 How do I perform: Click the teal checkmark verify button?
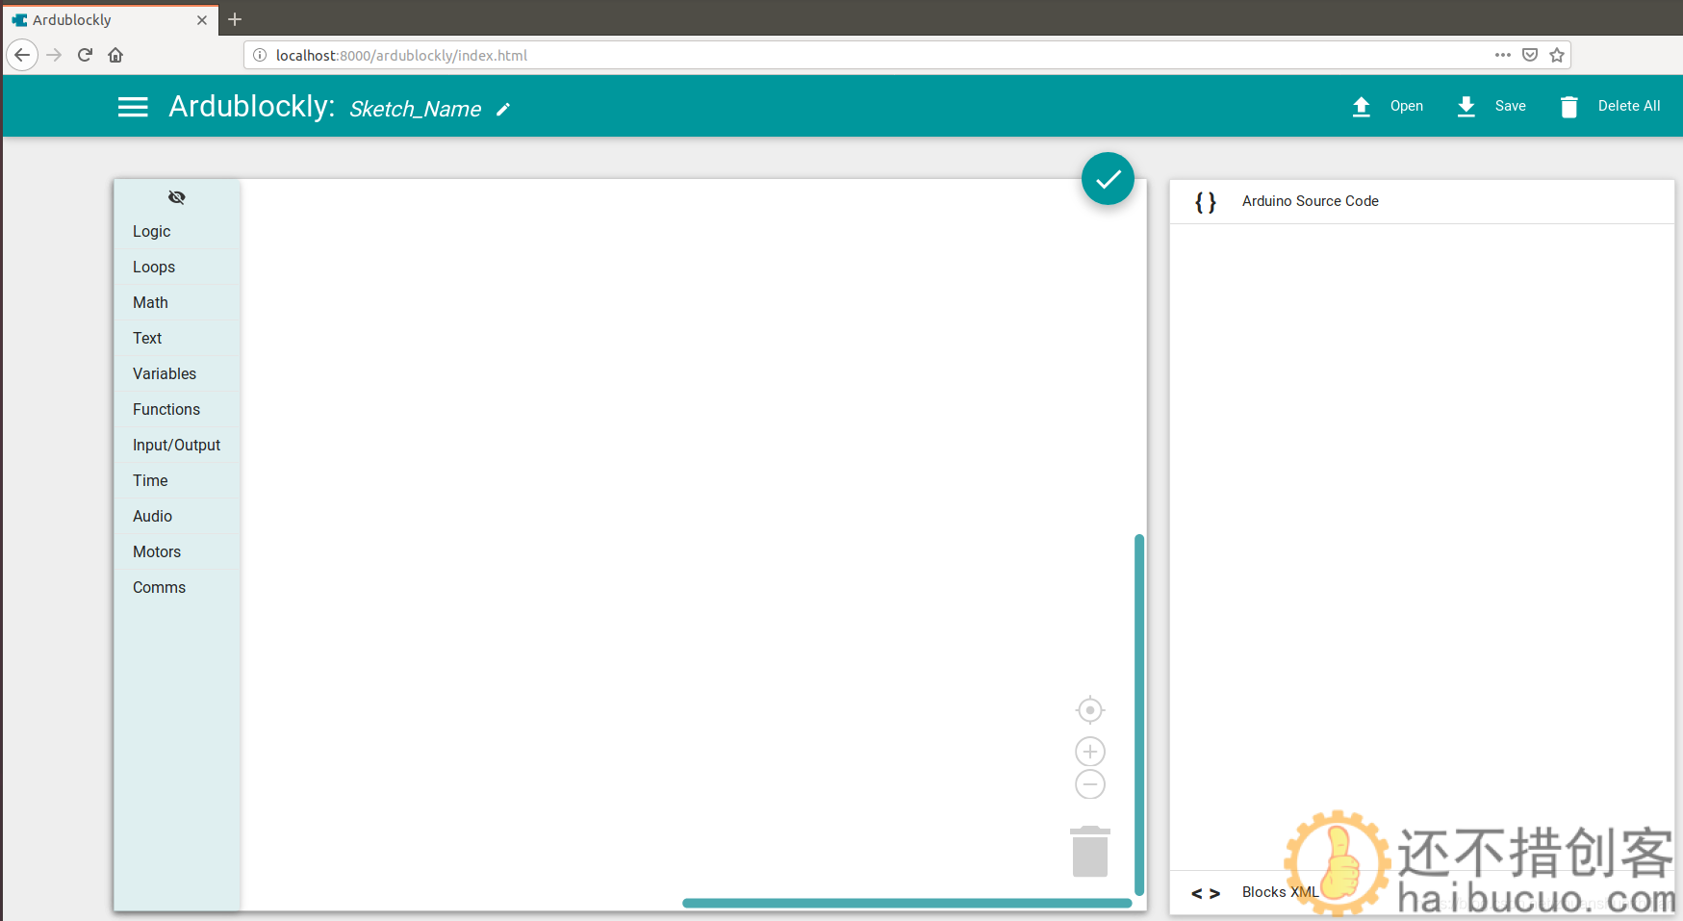[x=1108, y=179]
